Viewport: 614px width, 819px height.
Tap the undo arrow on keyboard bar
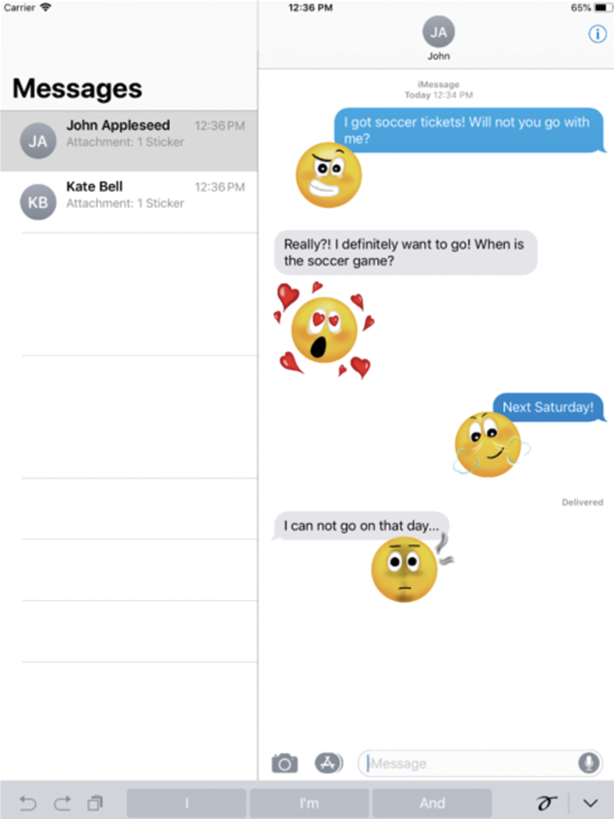(x=28, y=802)
